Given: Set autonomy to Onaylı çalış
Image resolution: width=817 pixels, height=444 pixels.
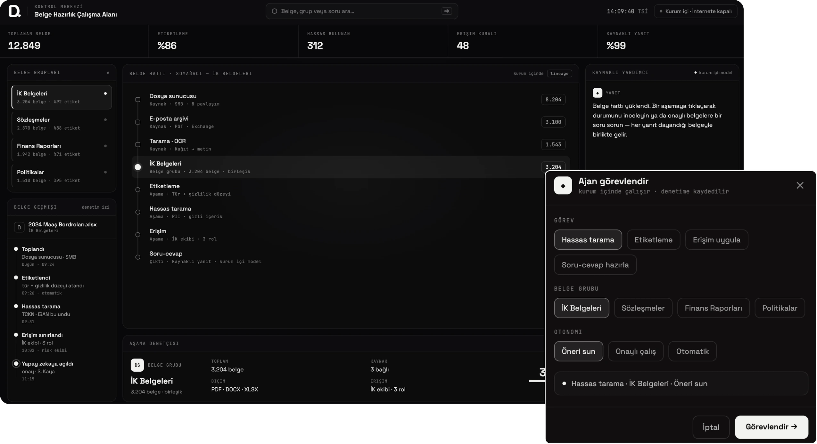Looking at the screenshot, I should 635,351.
